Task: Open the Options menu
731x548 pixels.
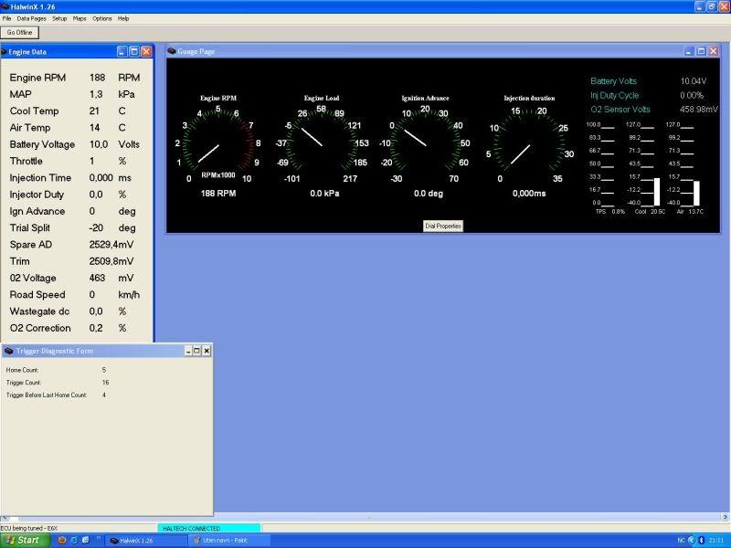Action: click(x=101, y=18)
